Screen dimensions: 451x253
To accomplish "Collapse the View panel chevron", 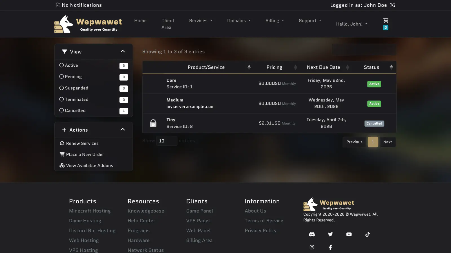I will pos(123,51).
